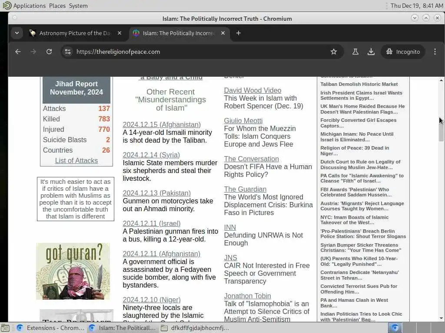The height and width of the screenshot is (333, 445).
Task: Open a new tab with plus button
Action: 239,33
